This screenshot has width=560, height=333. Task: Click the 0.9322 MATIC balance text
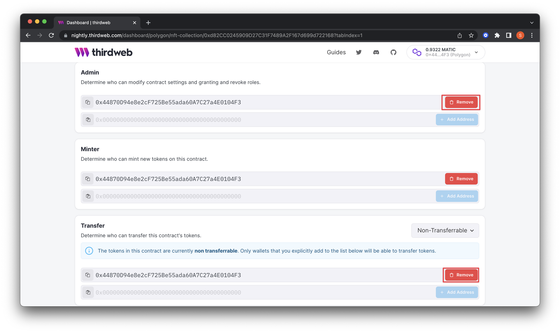440,50
